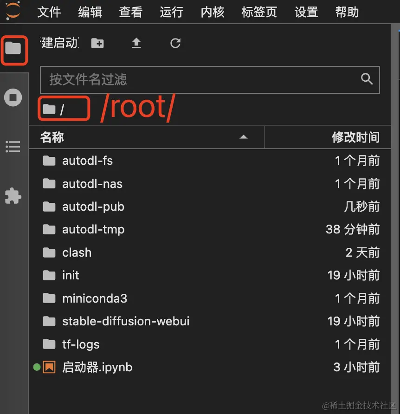
Task: Click the clash folder icon
Action: [49, 252]
